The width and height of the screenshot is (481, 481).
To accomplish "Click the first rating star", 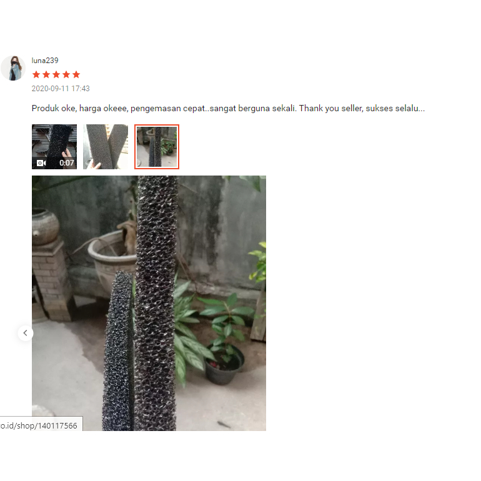I will [36, 74].
